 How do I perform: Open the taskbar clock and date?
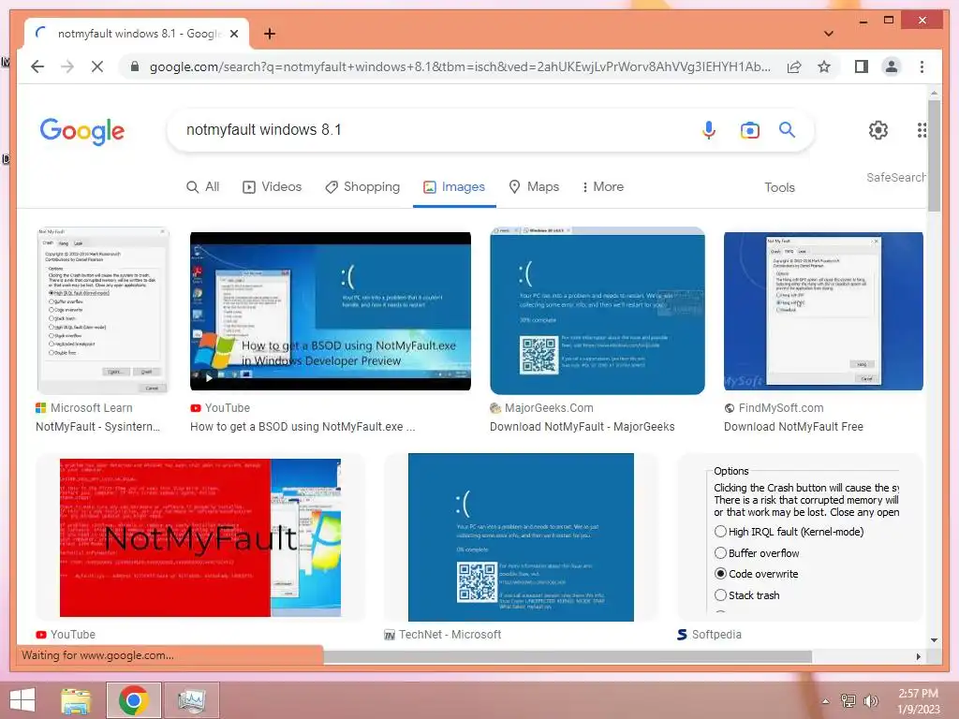point(918,701)
